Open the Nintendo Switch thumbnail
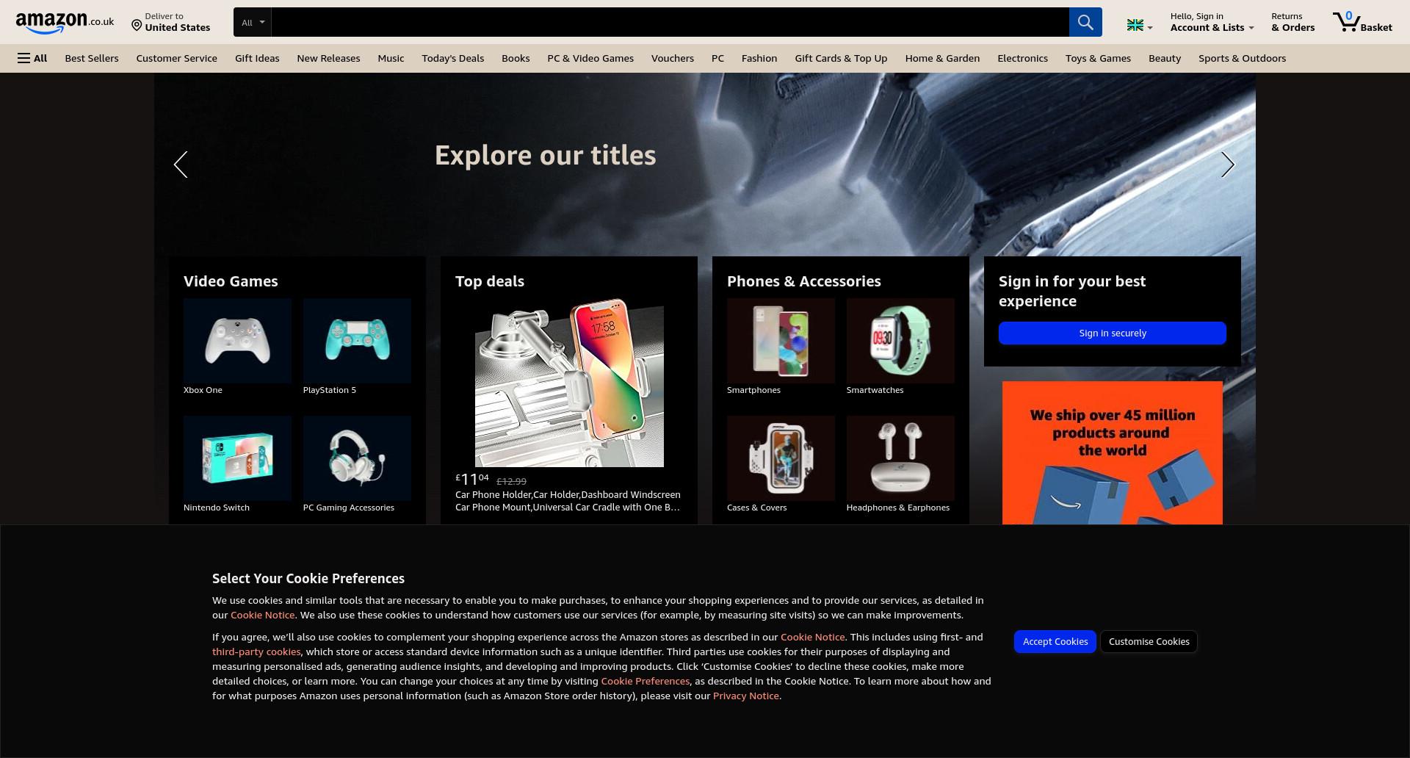Screen dimensions: 1410x758 click(x=237, y=458)
